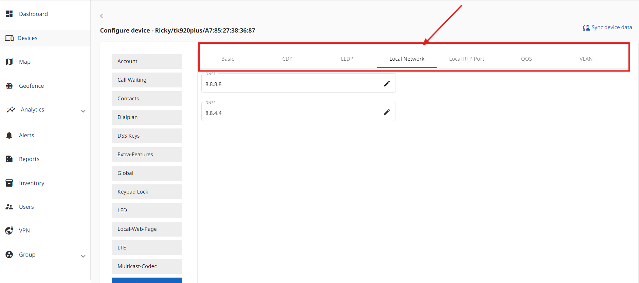The image size is (639, 283).
Task: Go back with the left chevron
Action: click(102, 16)
